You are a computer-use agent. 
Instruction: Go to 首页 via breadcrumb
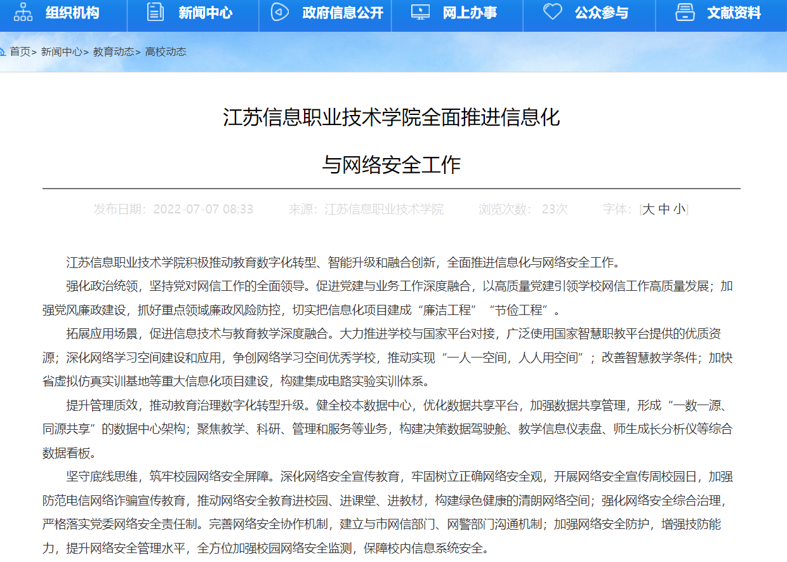click(x=20, y=52)
